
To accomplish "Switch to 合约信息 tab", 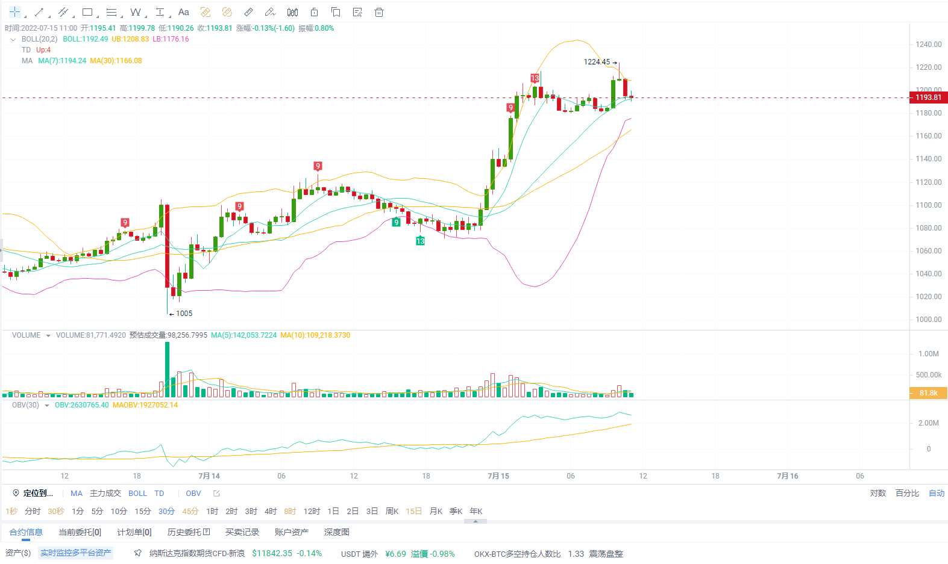I will (26, 532).
